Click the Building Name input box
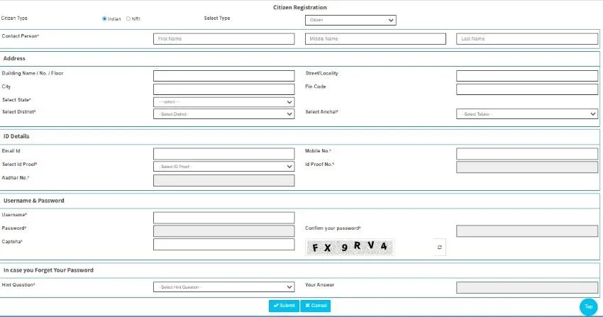 click(x=223, y=76)
